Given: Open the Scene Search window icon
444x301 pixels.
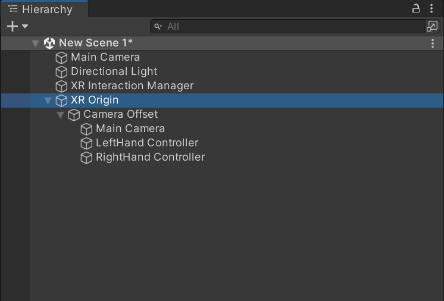Looking at the screenshot, I should (432, 26).
